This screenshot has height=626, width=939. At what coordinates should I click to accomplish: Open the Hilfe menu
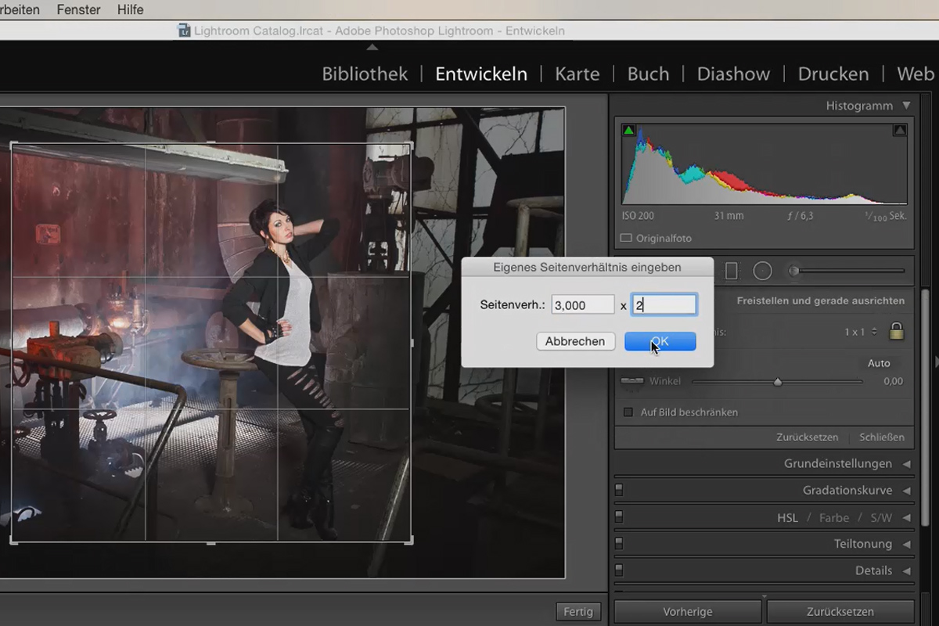130,9
